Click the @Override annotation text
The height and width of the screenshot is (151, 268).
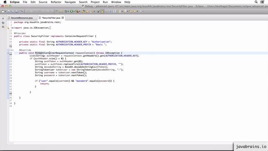[25, 50]
